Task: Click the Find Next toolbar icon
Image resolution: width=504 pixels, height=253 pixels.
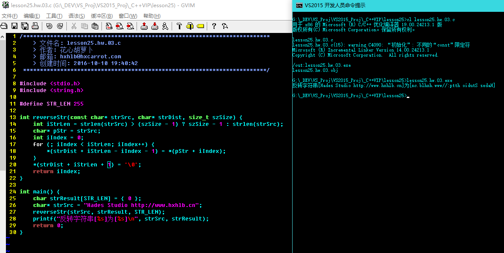Action: coord(120,26)
